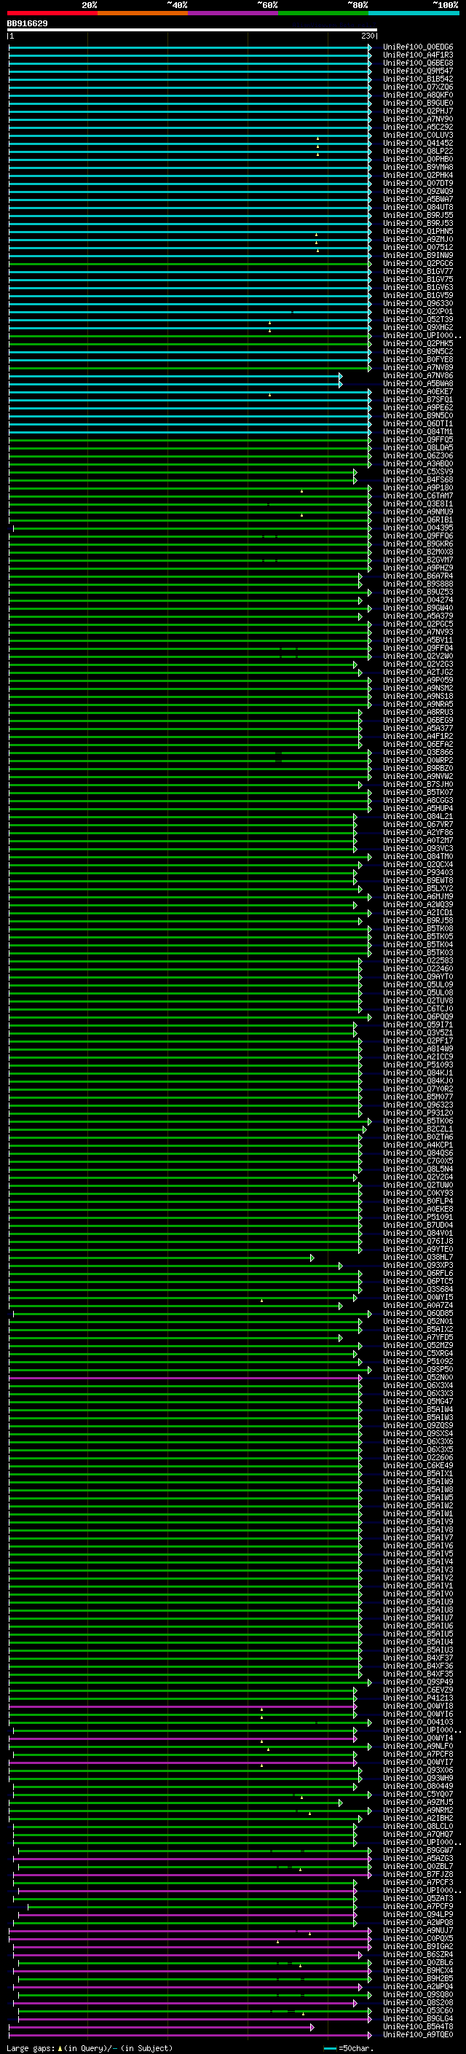
Task: Select label UniRef100_C0LUV3
Action: pos(417,136)
